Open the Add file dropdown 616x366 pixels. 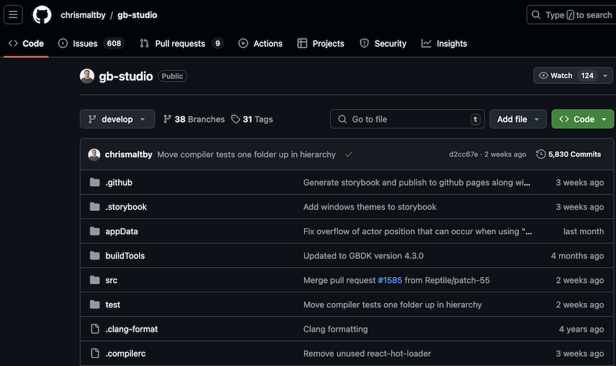pyautogui.click(x=518, y=119)
